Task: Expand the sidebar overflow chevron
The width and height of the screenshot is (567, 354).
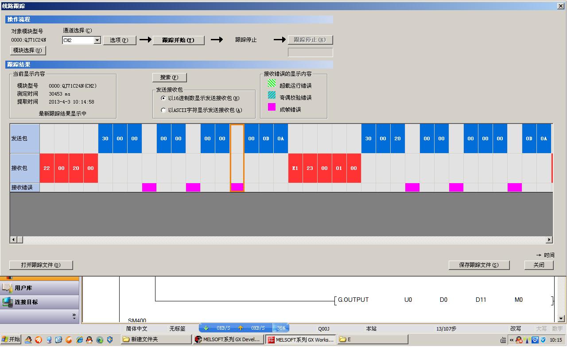Action: click(74, 316)
